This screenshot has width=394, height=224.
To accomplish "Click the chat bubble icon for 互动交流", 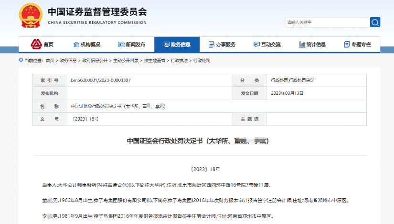I will click(x=256, y=44).
